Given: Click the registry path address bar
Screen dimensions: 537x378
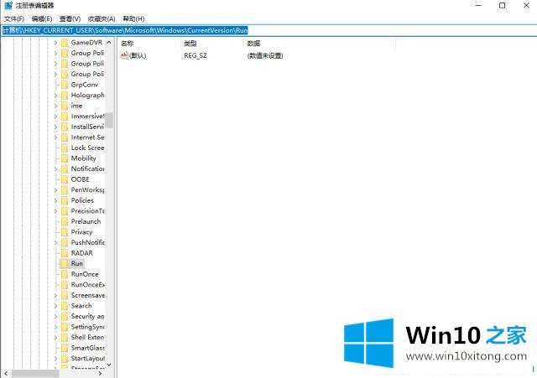Looking at the screenshot, I should [268, 30].
